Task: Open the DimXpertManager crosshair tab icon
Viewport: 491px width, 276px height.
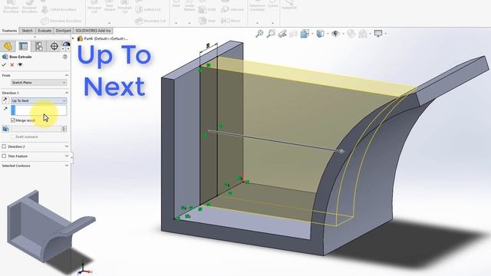Action: pos(54,46)
